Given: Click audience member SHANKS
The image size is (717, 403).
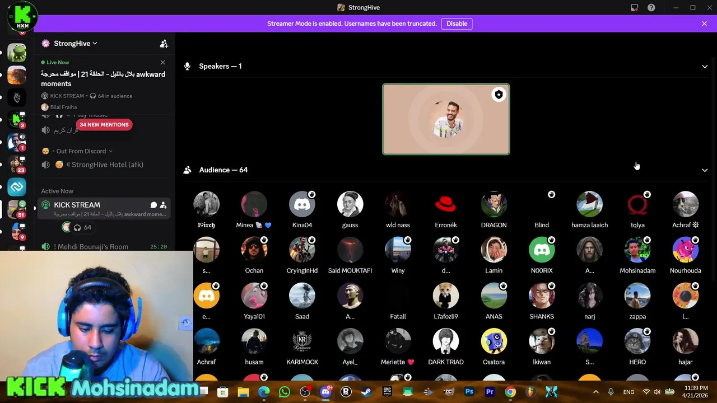Looking at the screenshot, I should (542, 302).
